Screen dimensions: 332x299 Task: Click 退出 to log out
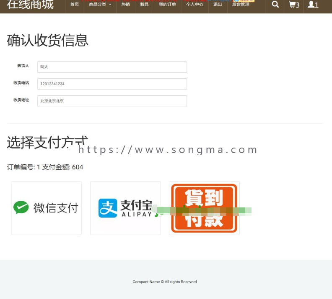[x=218, y=5]
